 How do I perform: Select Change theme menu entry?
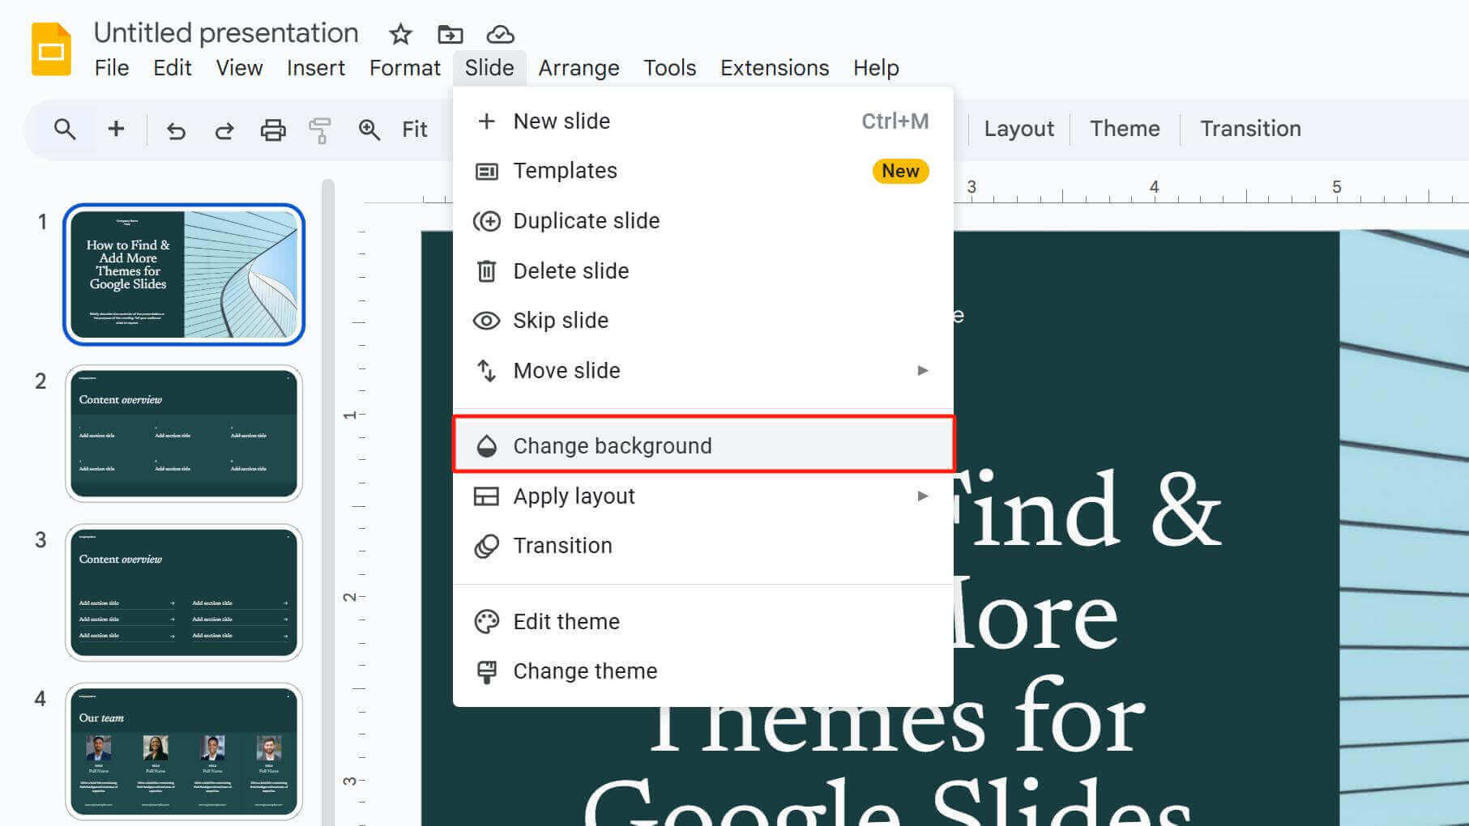pyautogui.click(x=702, y=671)
